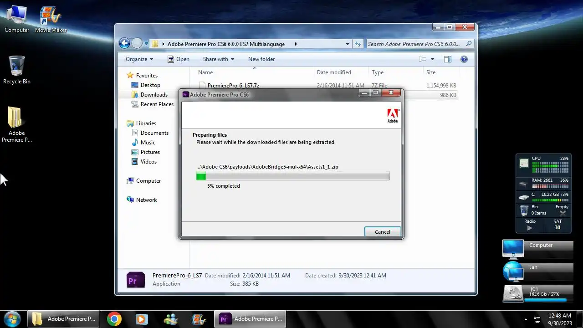Image resolution: width=583 pixels, height=328 pixels.
Task: Click the SAT 30 calendar gadget
Action: (x=557, y=225)
